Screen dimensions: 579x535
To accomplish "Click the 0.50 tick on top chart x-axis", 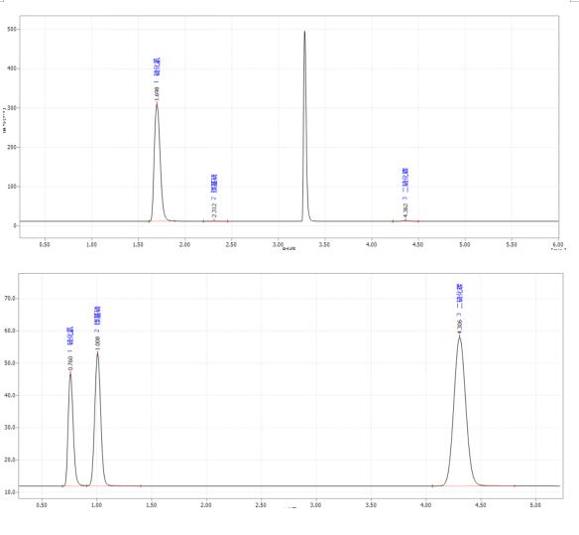I will 45,244.
